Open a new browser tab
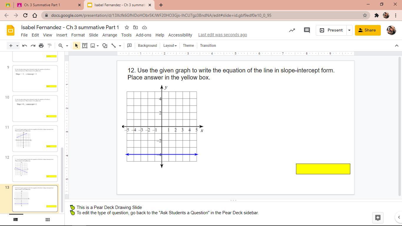The width and height of the screenshot is (402, 226). (161, 5)
